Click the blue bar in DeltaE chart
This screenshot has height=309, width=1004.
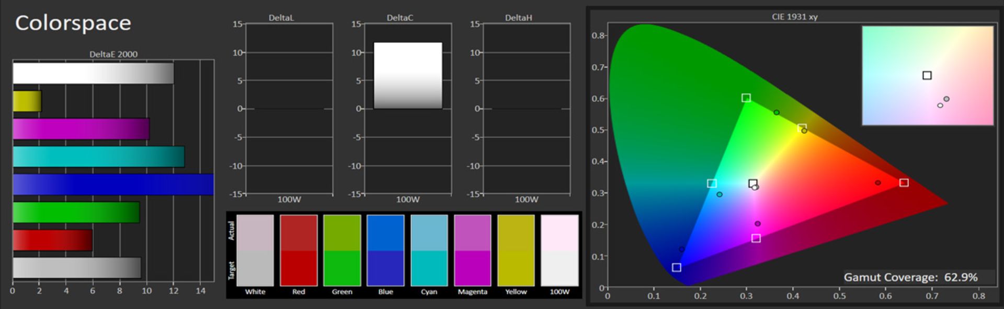tap(113, 184)
